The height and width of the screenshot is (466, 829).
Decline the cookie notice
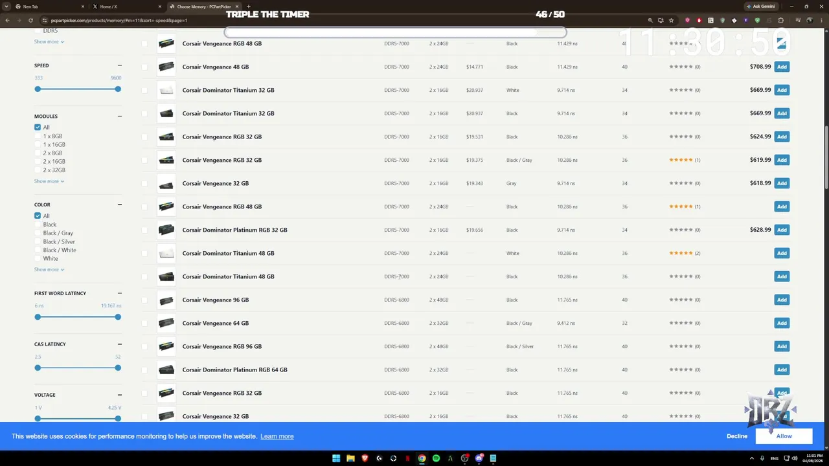(737, 436)
